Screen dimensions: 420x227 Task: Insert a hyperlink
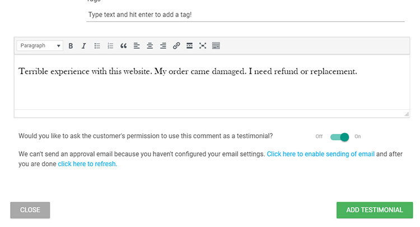[x=176, y=46]
